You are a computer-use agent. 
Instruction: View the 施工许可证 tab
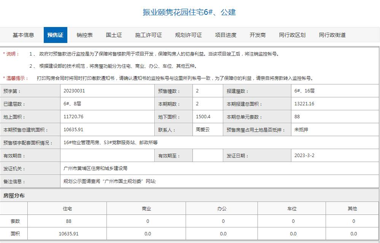[149, 34]
